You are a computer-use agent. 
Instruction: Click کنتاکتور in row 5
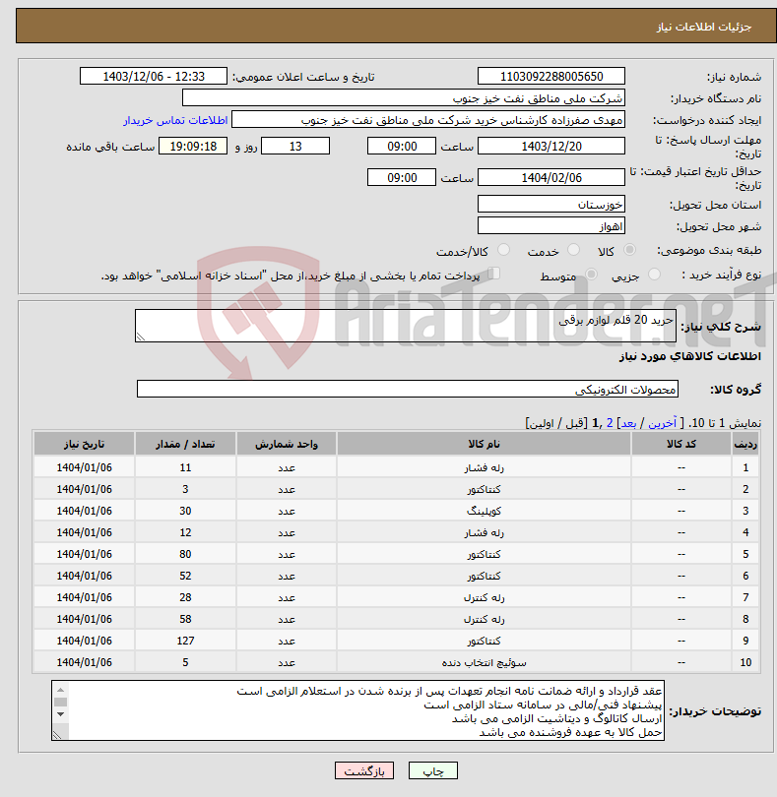tap(484, 554)
